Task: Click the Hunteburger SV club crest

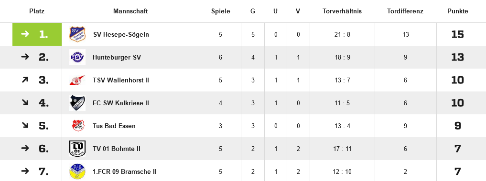Action: (77, 57)
